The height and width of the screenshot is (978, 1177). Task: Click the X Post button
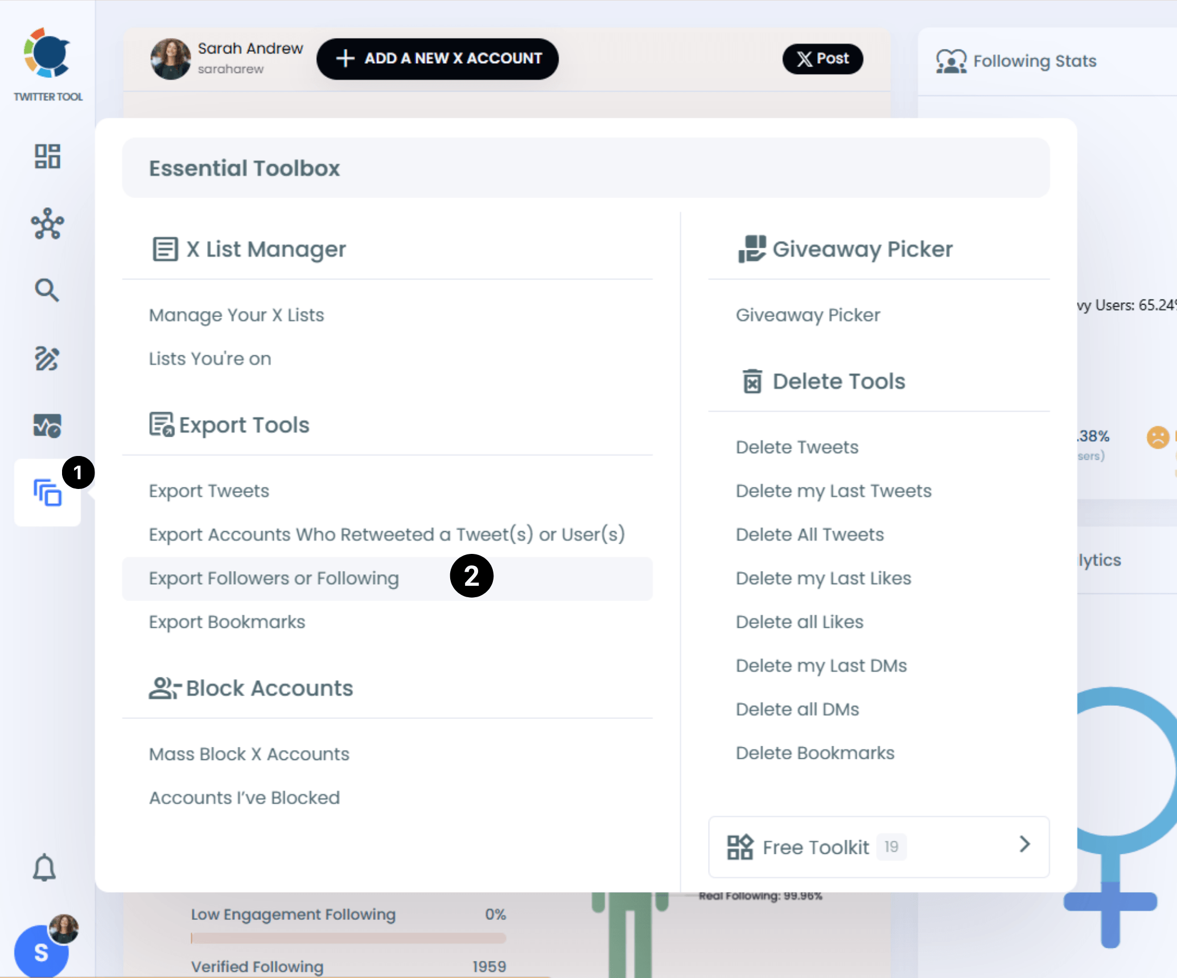point(822,59)
